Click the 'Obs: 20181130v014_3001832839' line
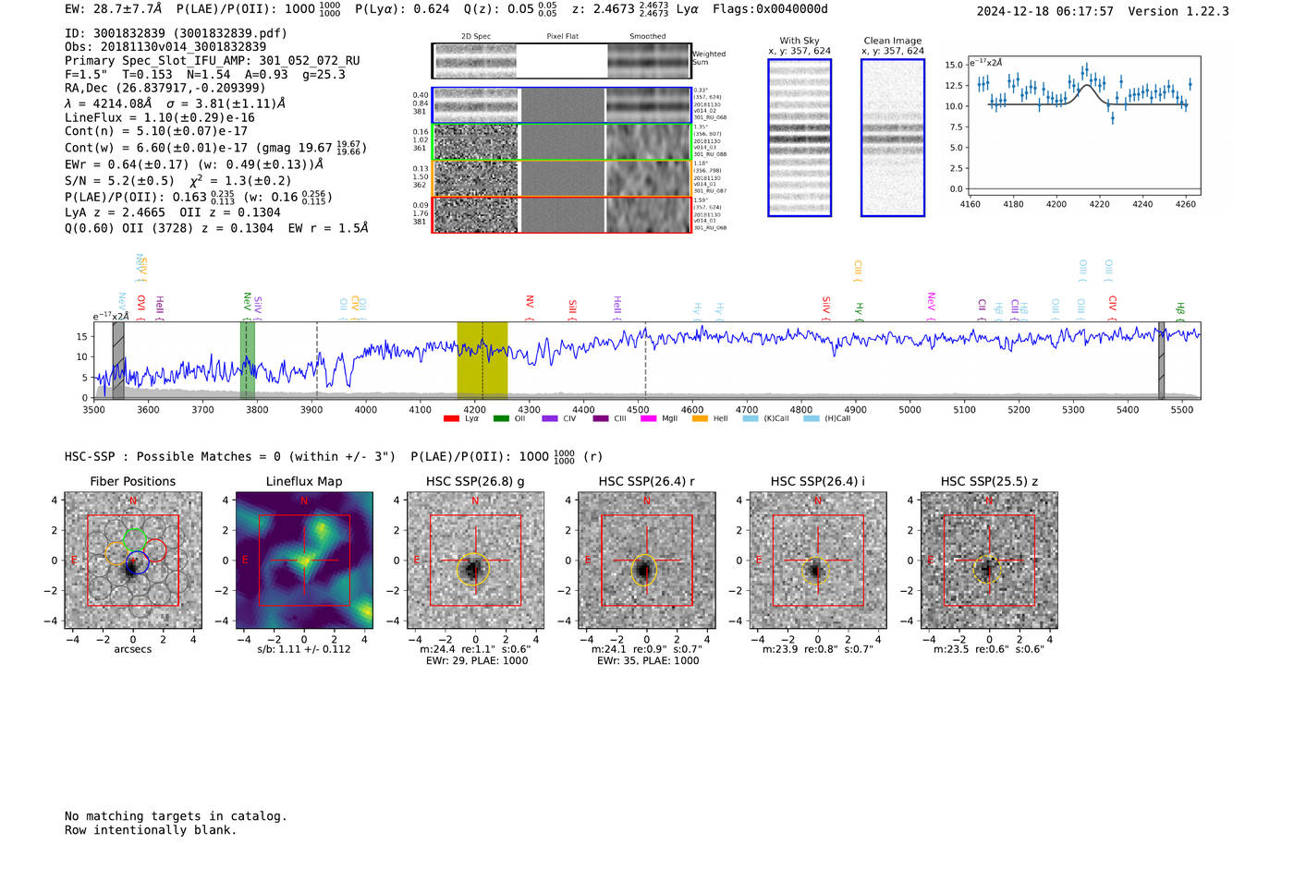This screenshot has width=1294, height=880. point(165,47)
